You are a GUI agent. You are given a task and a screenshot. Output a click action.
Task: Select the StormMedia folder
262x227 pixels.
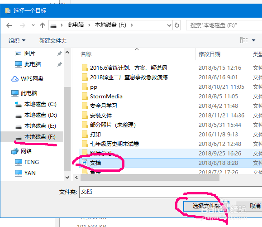point(106,97)
